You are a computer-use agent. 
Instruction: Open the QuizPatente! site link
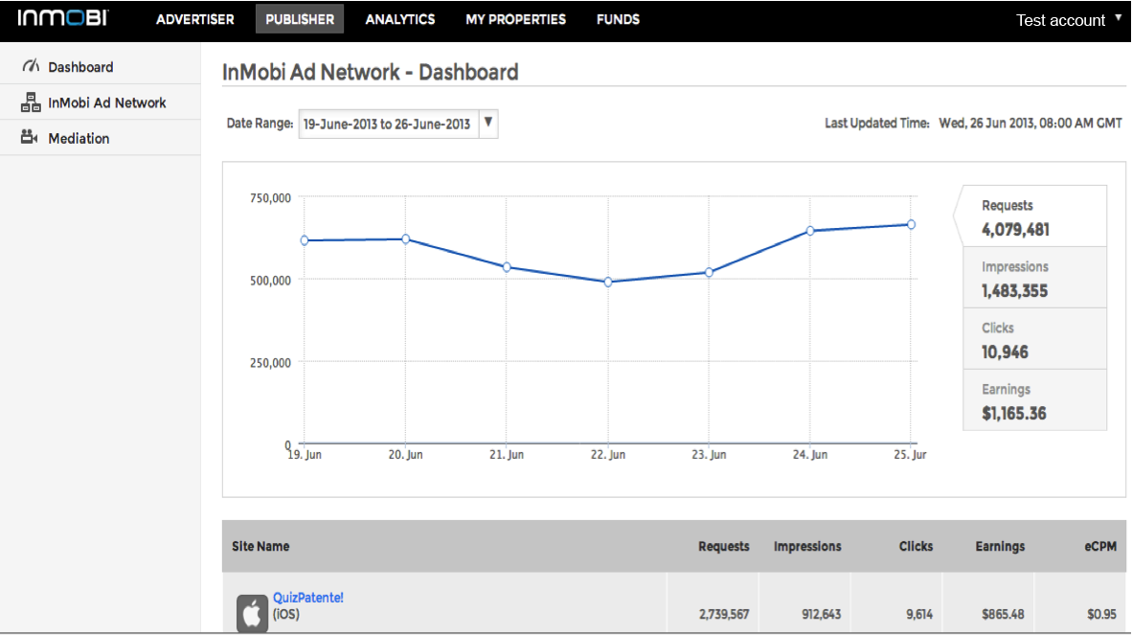[308, 598]
